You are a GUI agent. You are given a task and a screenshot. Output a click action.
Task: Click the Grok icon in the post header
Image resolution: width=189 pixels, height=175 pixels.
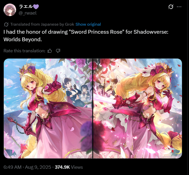click(x=171, y=7)
